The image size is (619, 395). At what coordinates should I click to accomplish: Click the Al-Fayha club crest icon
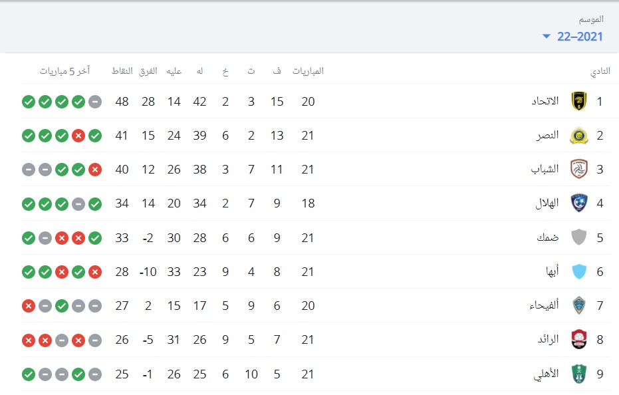(x=578, y=305)
